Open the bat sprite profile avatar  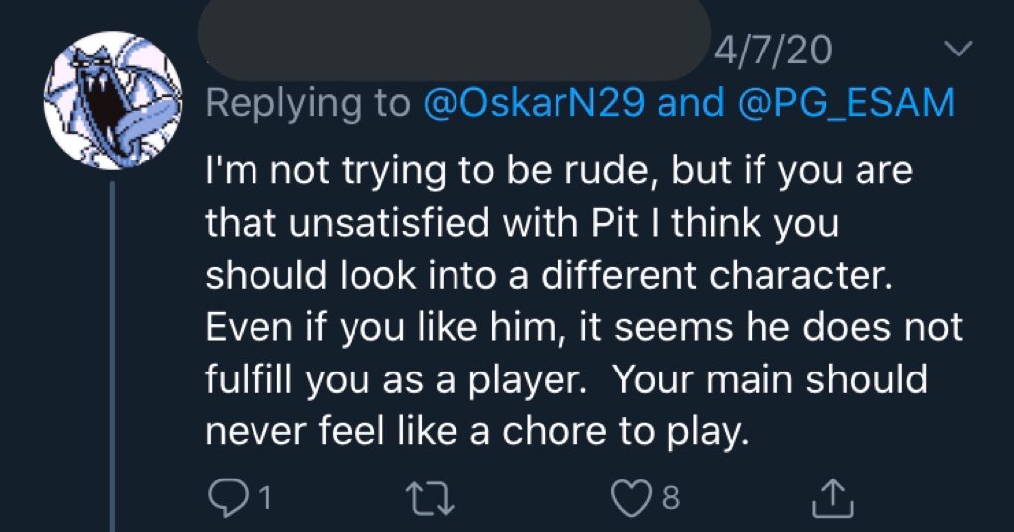pyautogui.click(x=113, y=100)
